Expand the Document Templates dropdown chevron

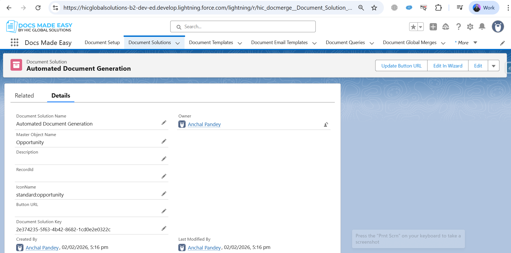[240, 43]
